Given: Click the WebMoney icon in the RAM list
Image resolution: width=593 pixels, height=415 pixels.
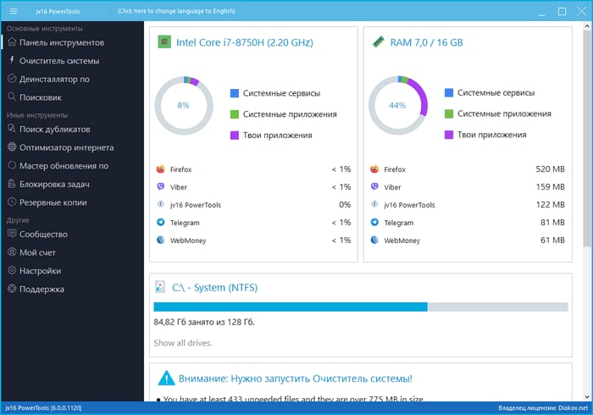Looking at the screenshot, I should pos(374,240).
